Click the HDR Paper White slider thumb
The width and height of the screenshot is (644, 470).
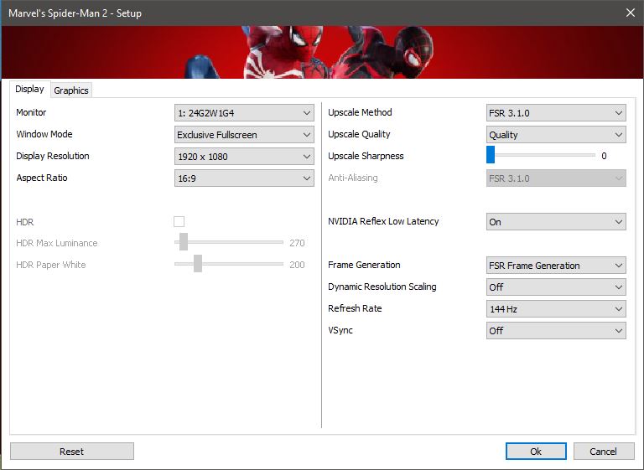click(x=198, y=264)
